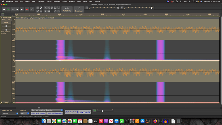The image size is (222, 125).
Task: Toggle Mute on the Michael_Gogins track
Action: point(4,20)
